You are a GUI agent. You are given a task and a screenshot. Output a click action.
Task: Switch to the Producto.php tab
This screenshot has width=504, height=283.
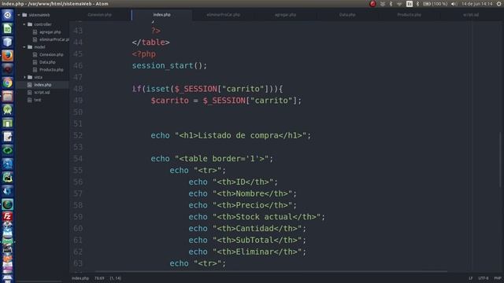point(409,15)
